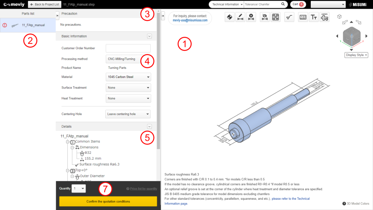This screenshot has height=210, width=373.
Task: Collapse the Basic Information section
Action: coord(149,36)
